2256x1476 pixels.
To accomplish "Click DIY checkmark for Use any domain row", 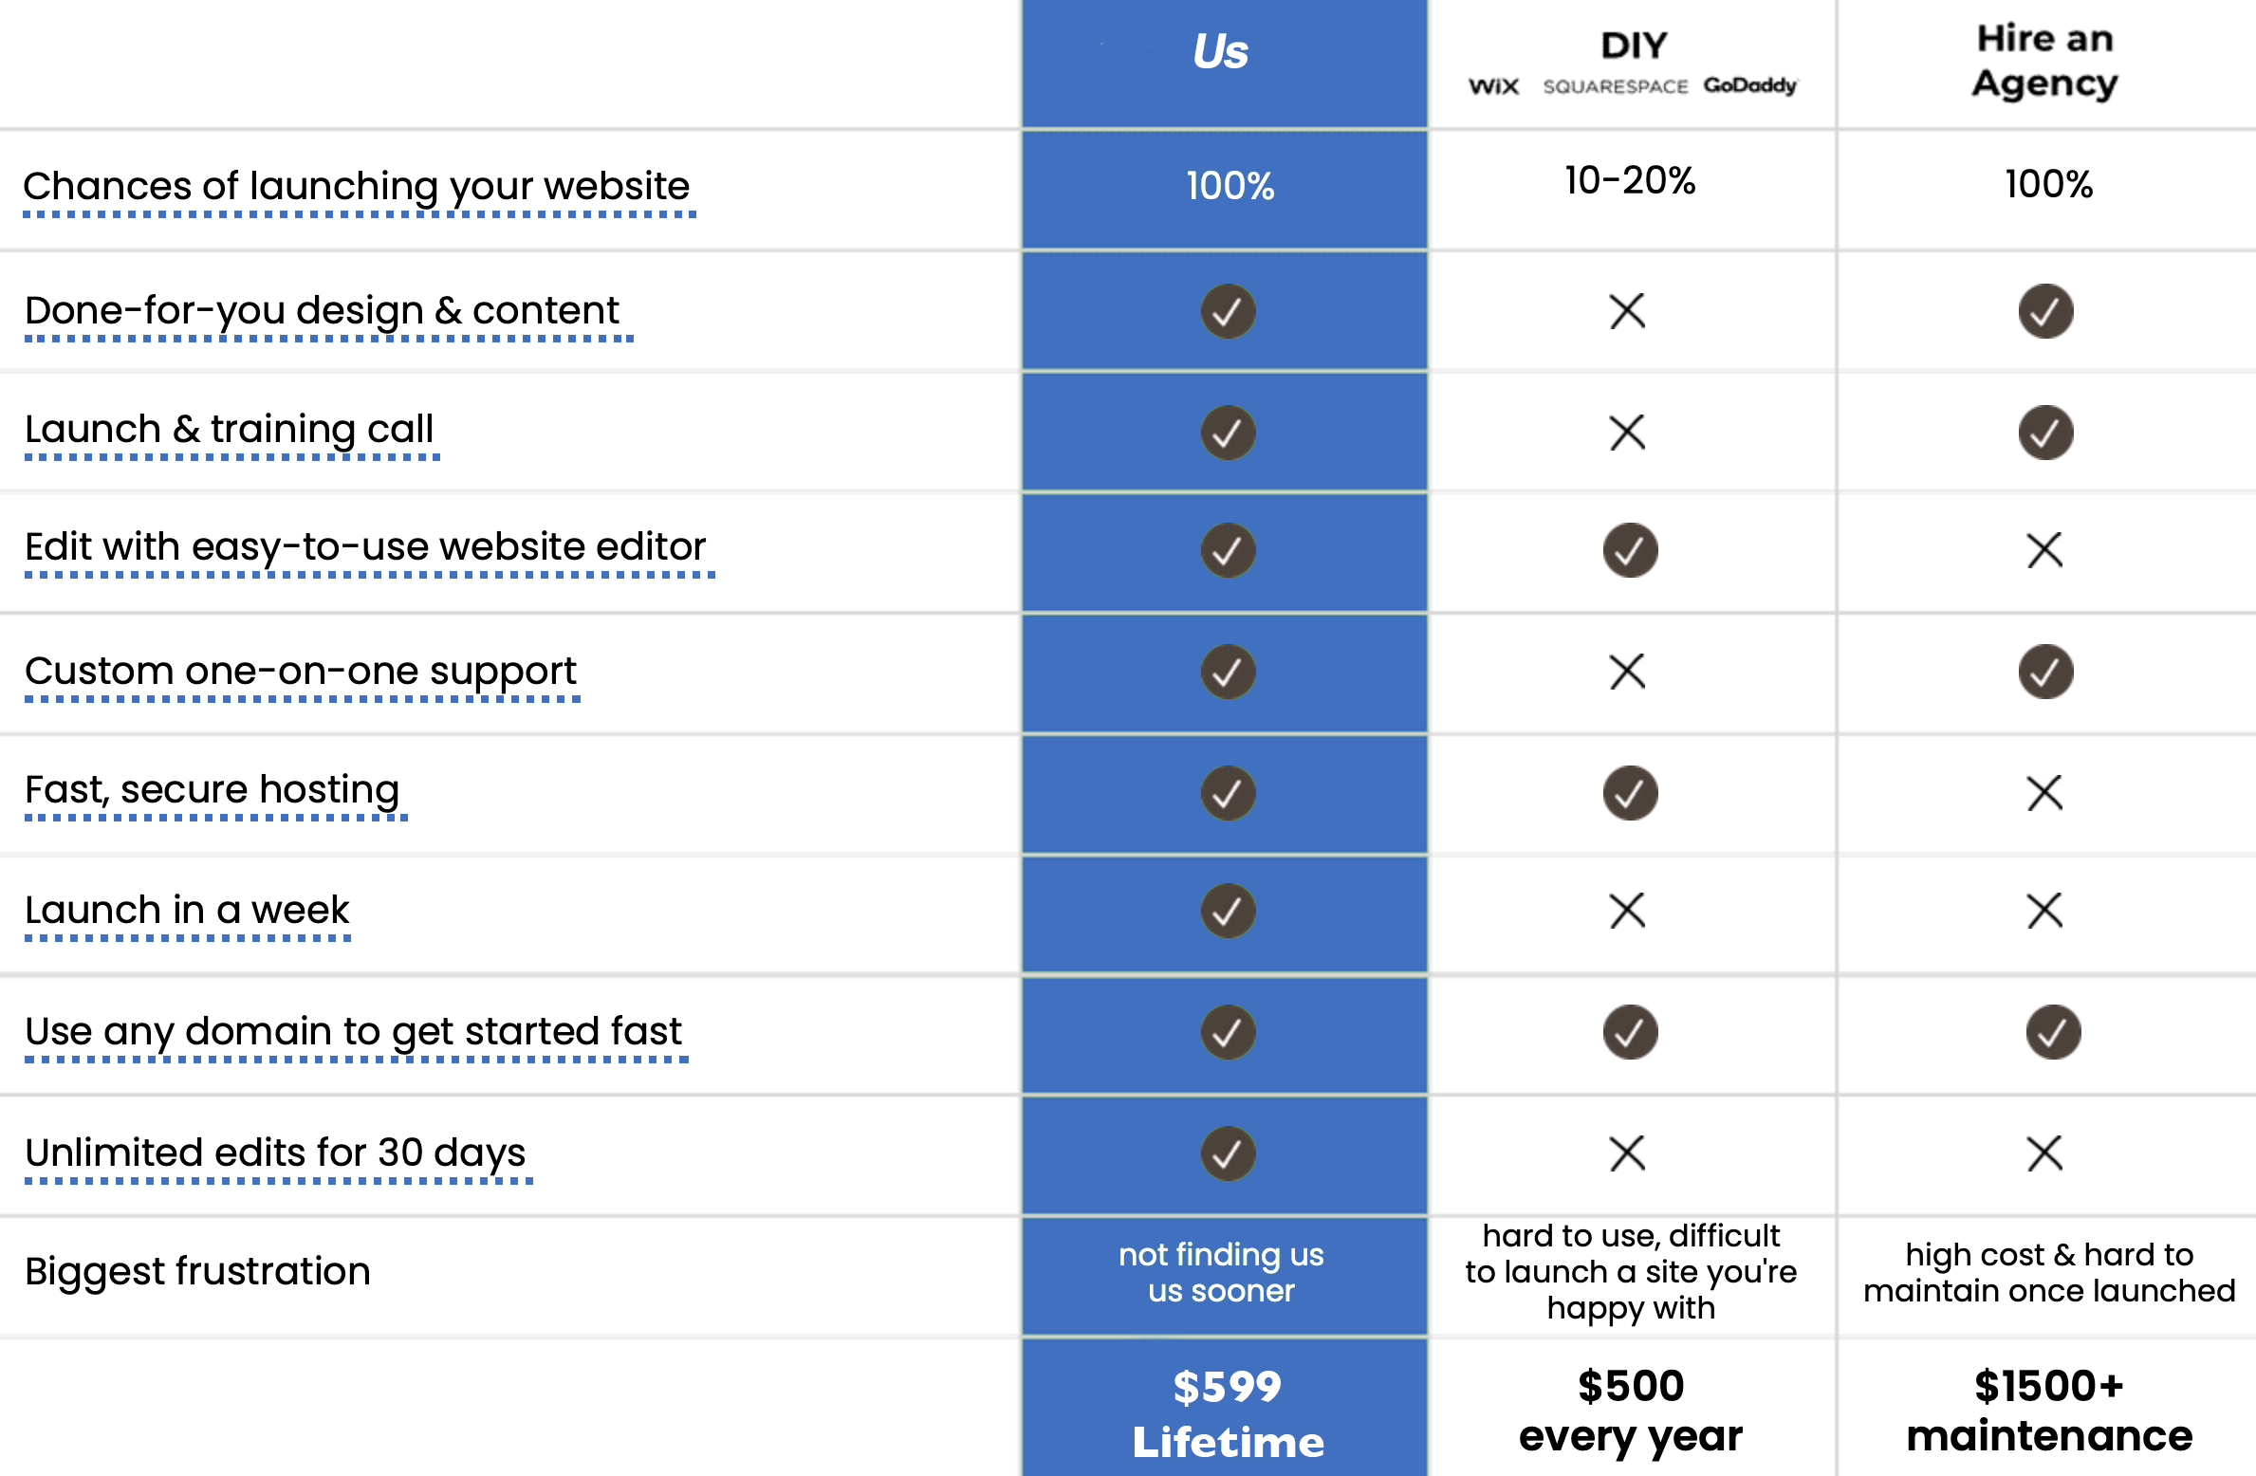I will [x=1630, y=1032].
